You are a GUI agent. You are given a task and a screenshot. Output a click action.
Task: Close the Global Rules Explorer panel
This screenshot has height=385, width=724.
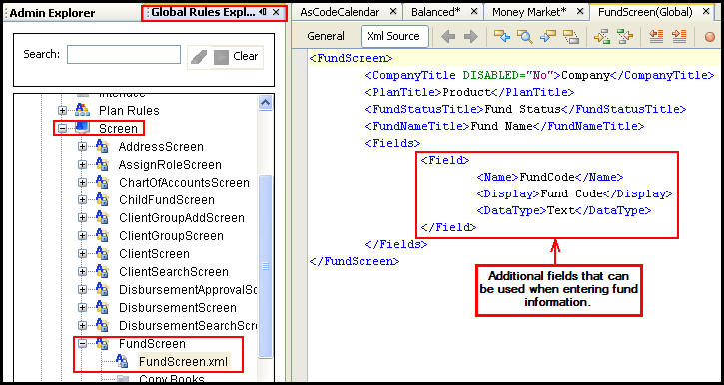point(276,12)
